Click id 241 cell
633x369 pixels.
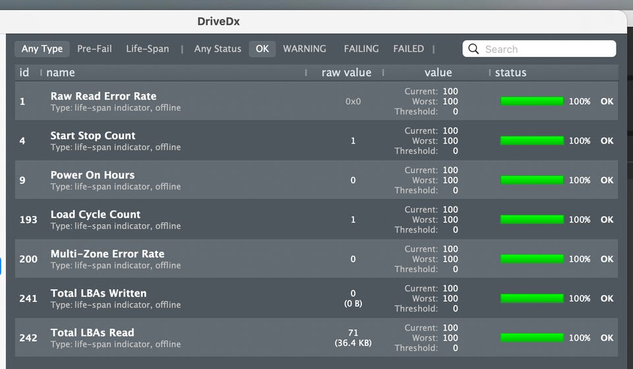point(28,298)
